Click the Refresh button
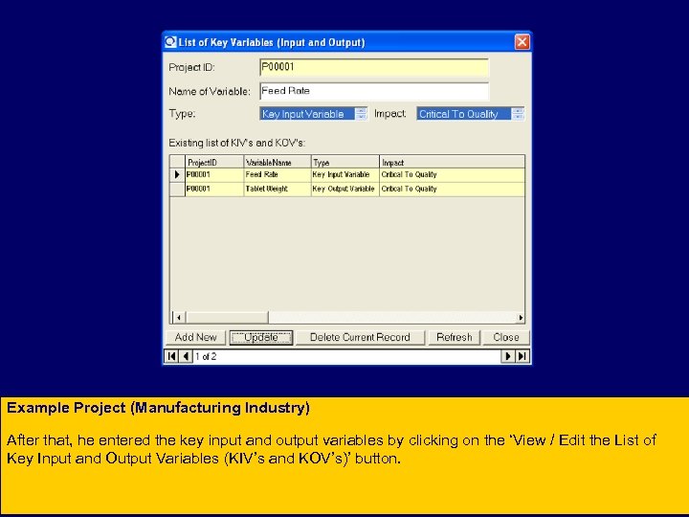The height and width of the screenshot is (517, 689). click(x=455, y=337)
